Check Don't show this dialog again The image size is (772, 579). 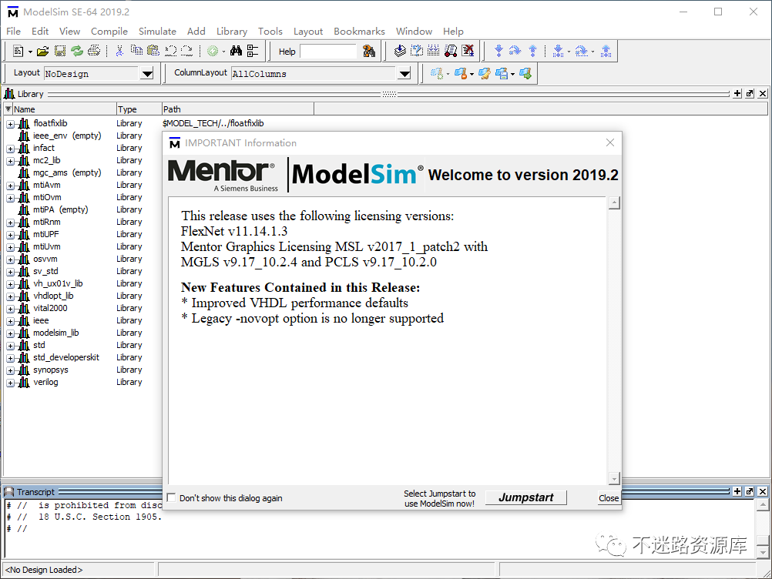171,498
